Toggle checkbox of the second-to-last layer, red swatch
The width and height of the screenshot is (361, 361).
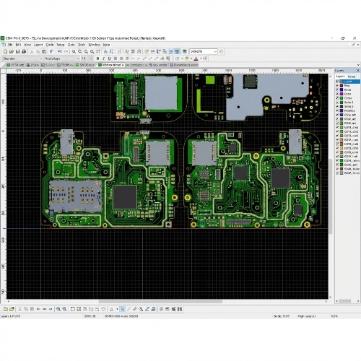point(337,169)
